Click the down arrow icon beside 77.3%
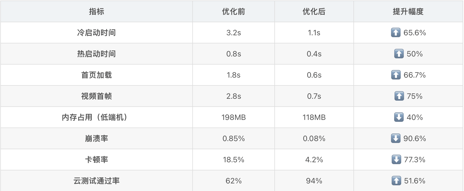This screenshot has width=464, height=191. coord(396,160)
